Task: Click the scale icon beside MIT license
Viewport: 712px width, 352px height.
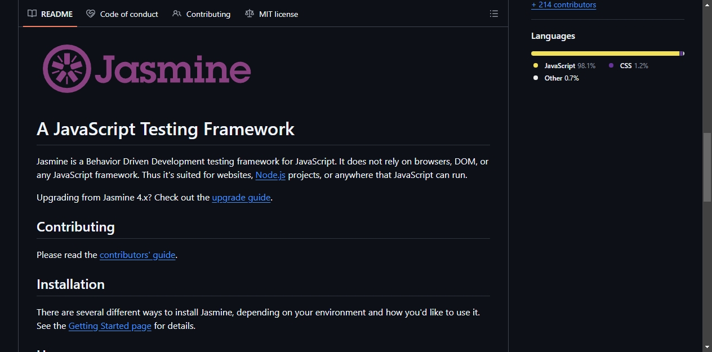Action: [250, 14]
